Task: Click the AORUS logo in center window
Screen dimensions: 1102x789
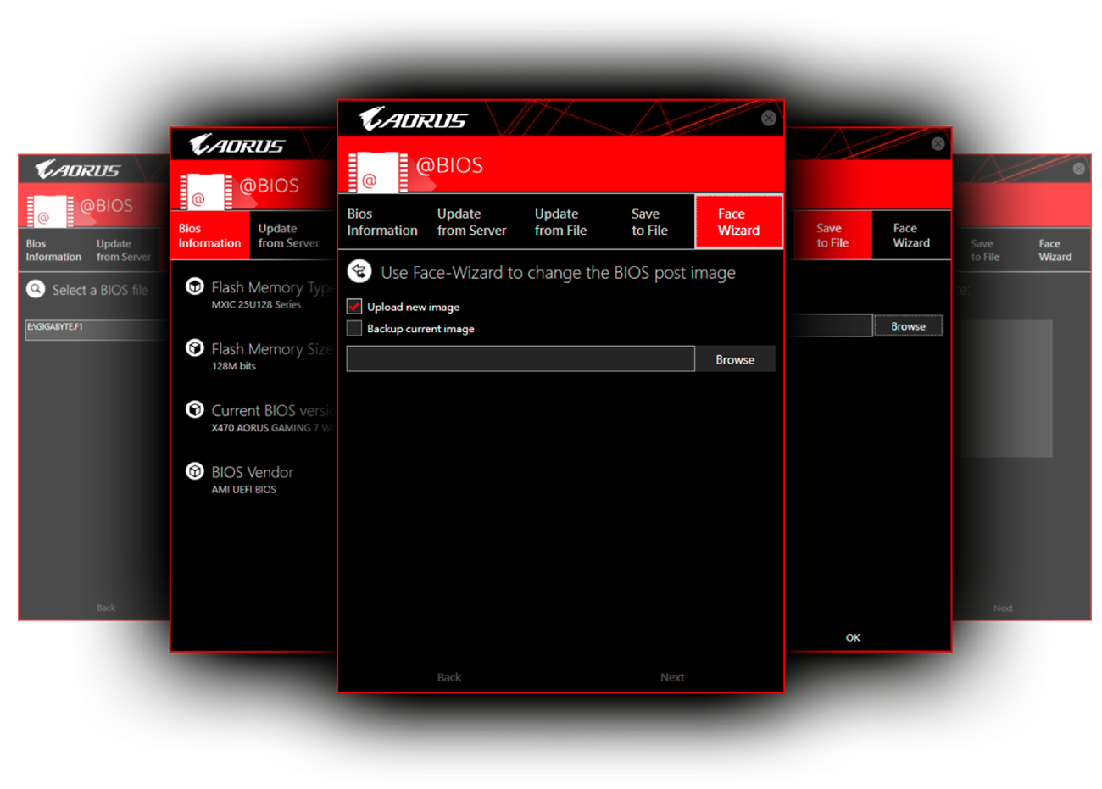Action: pyautogui.click(x=413, y=120)
